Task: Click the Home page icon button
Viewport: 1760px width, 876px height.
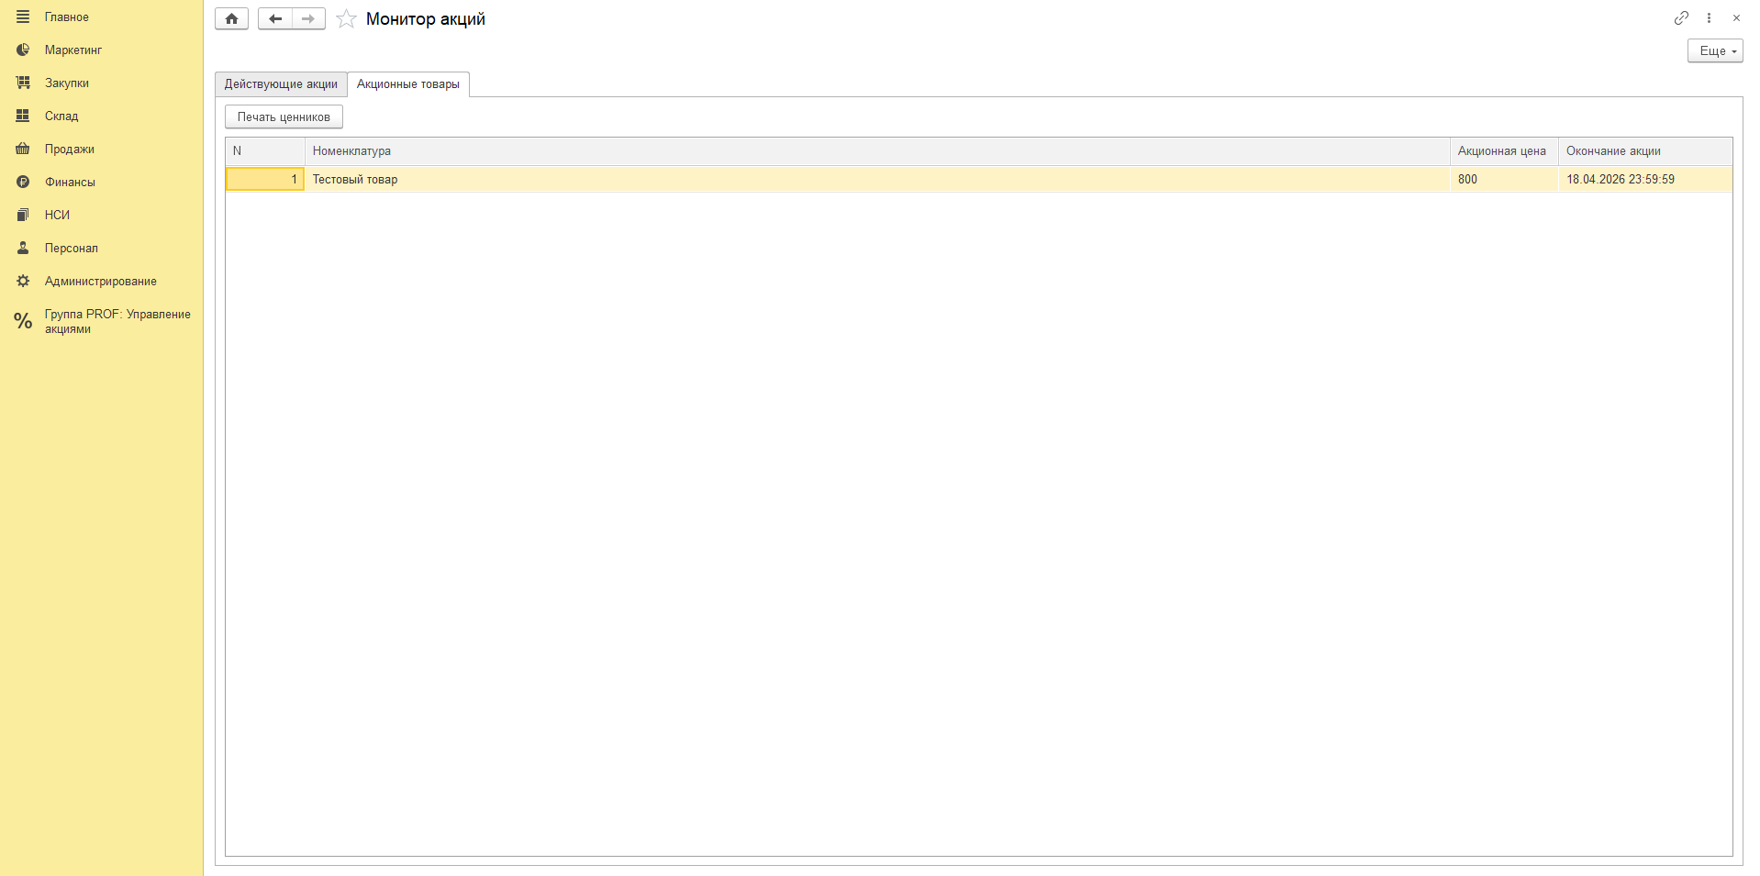Action: coord(231,18)
